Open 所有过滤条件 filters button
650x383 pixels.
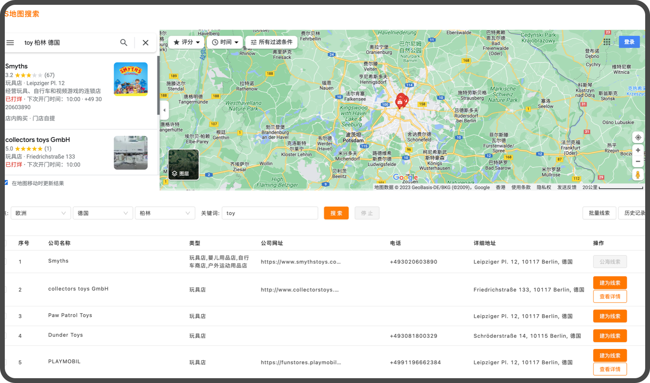pos(271,42)
